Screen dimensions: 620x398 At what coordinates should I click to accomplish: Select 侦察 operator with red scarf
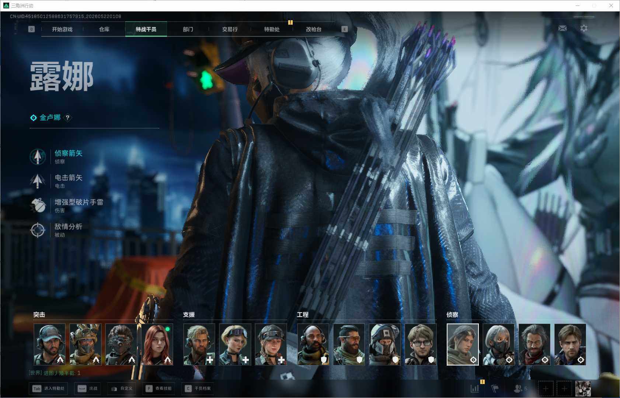click(534, 344)
